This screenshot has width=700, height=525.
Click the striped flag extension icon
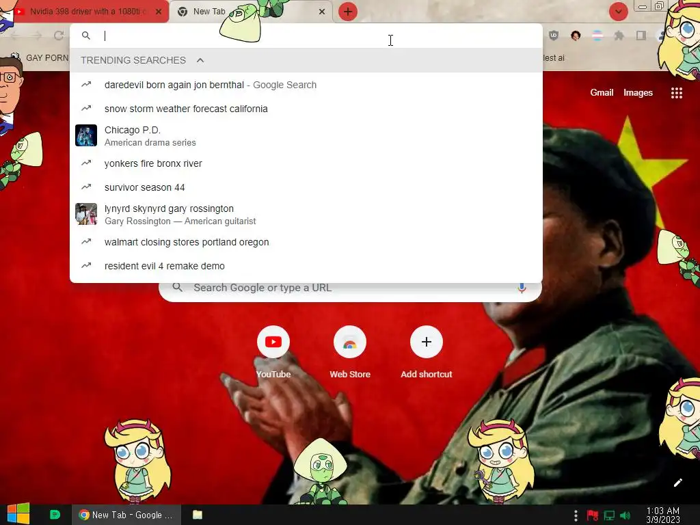pos(597,36)
